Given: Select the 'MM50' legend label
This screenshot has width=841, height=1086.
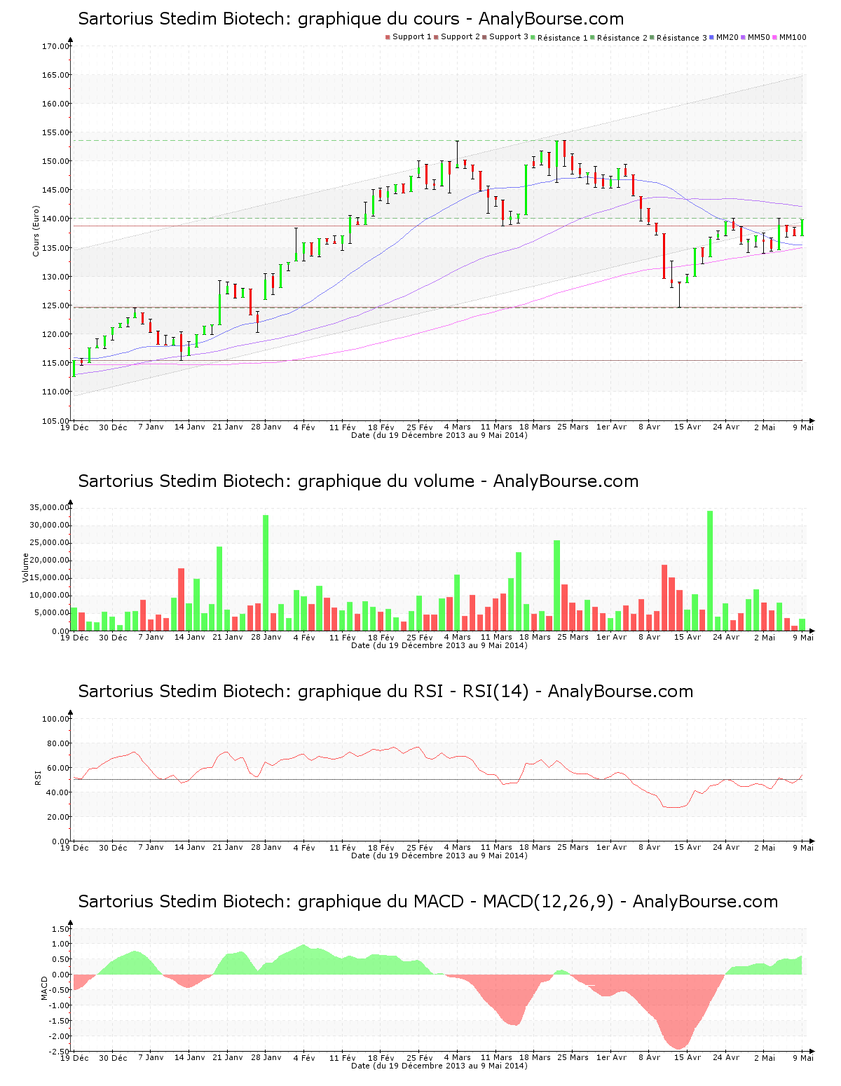Looking at the screenshot, I should pyautogui.click(x=758, y=37).
